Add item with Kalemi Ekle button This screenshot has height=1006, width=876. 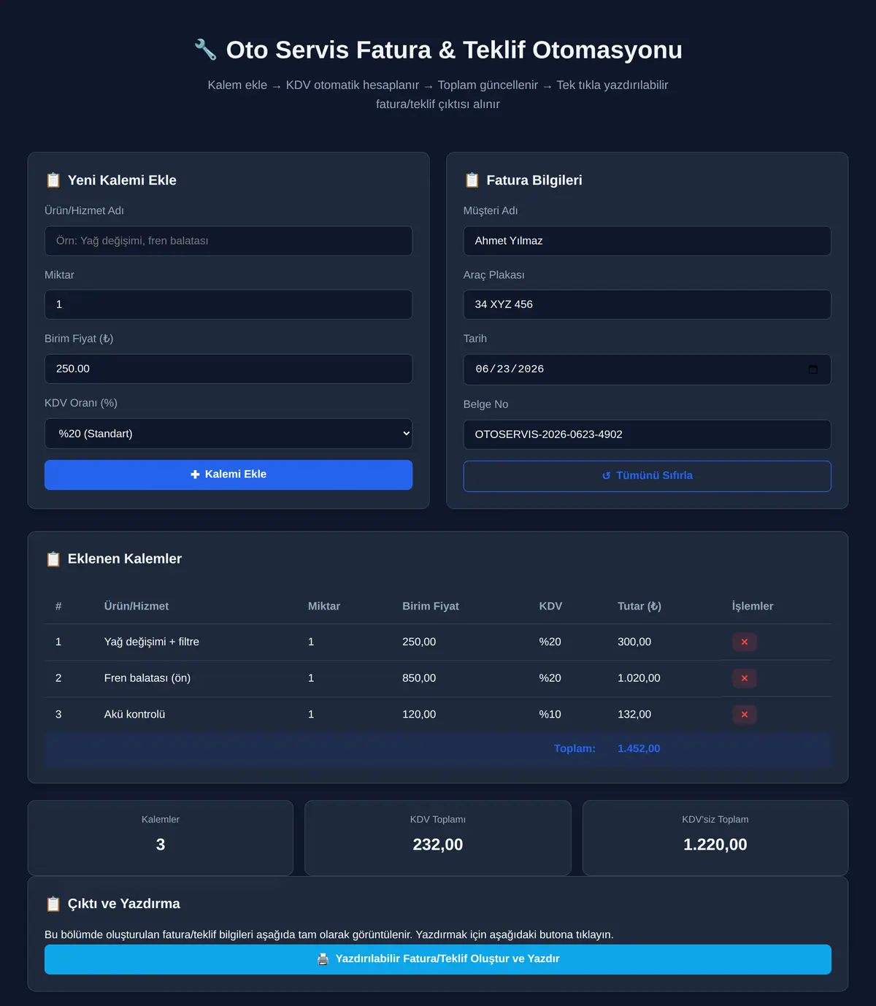coord(228,475)
